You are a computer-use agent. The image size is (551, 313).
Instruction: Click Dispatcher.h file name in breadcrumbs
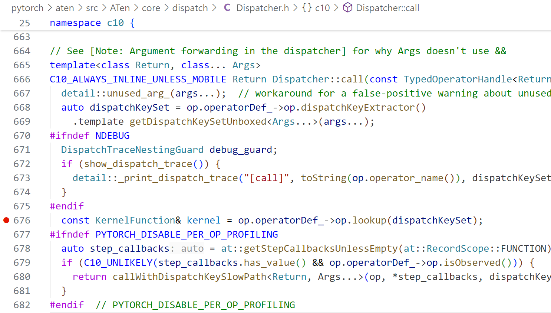262,8
